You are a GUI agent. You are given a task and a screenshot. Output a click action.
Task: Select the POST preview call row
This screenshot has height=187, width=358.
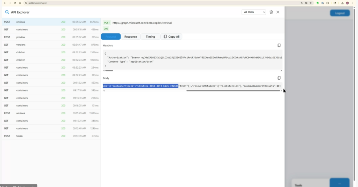click(50, 37)
